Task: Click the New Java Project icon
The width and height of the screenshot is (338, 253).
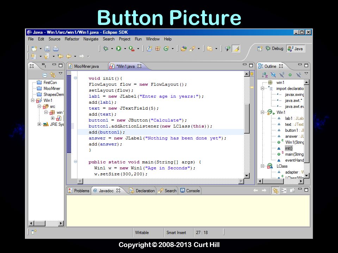Action: pyautogui.click(x=149, y=48)
